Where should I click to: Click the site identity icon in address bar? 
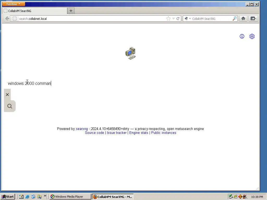pyautogui.click(x=15, y=19)
